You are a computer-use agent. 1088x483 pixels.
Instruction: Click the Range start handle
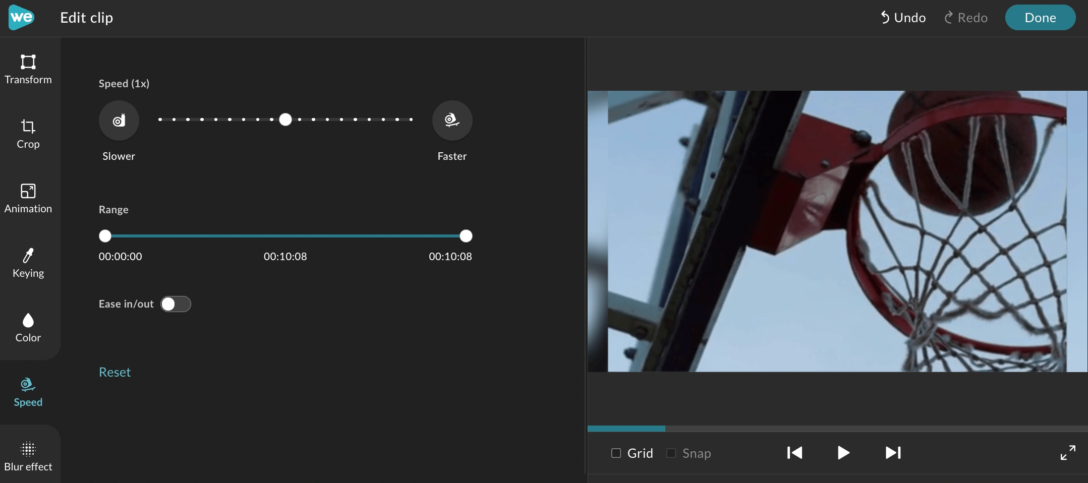pos(105,236)
